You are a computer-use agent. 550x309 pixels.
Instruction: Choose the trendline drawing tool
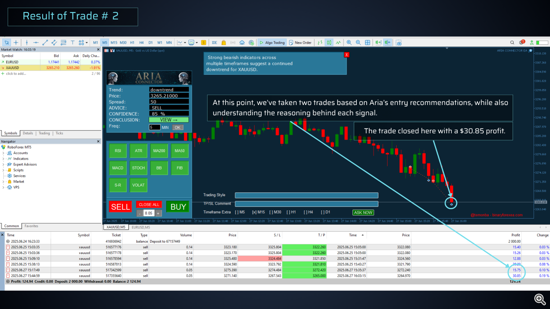[45, 42]
